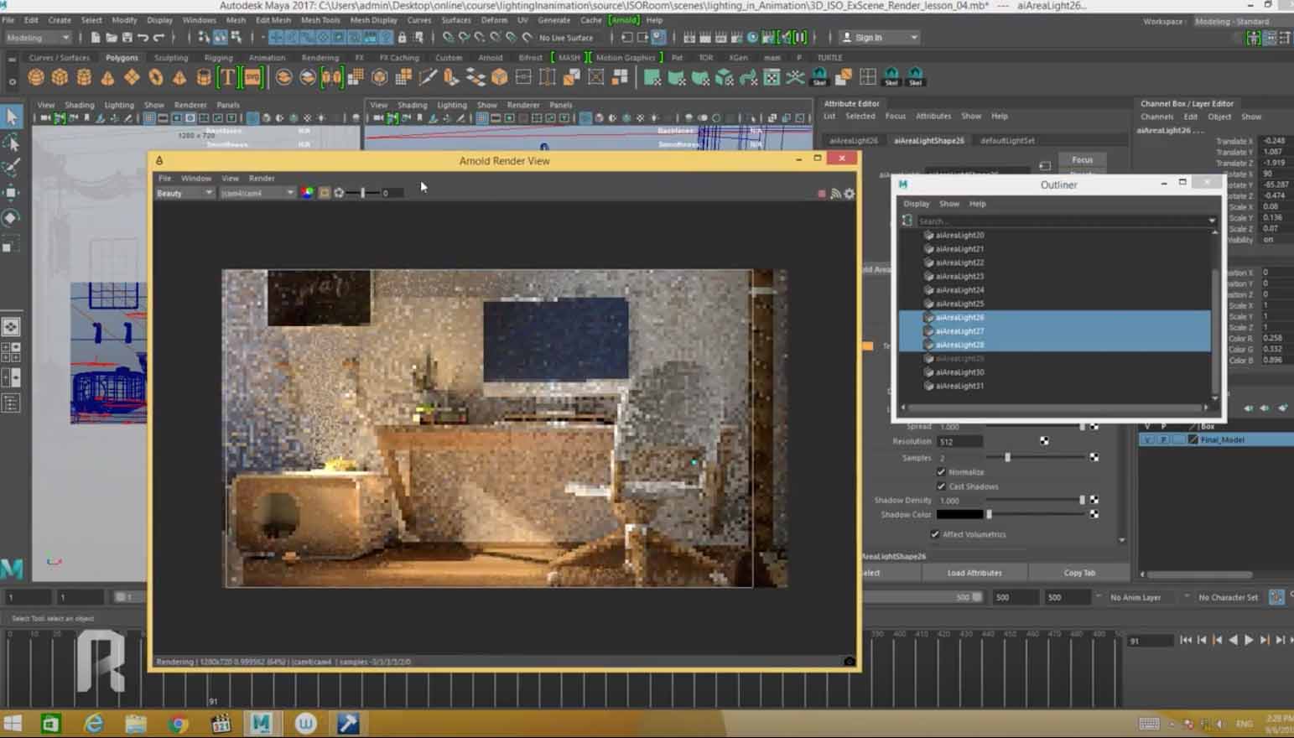Click the Open Scene folder icon
1294x738 pixels.
click(112, 38)
